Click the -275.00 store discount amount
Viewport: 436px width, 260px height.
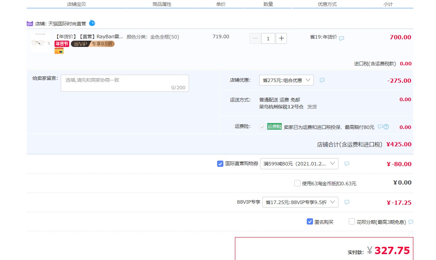(x=399, y=81)
